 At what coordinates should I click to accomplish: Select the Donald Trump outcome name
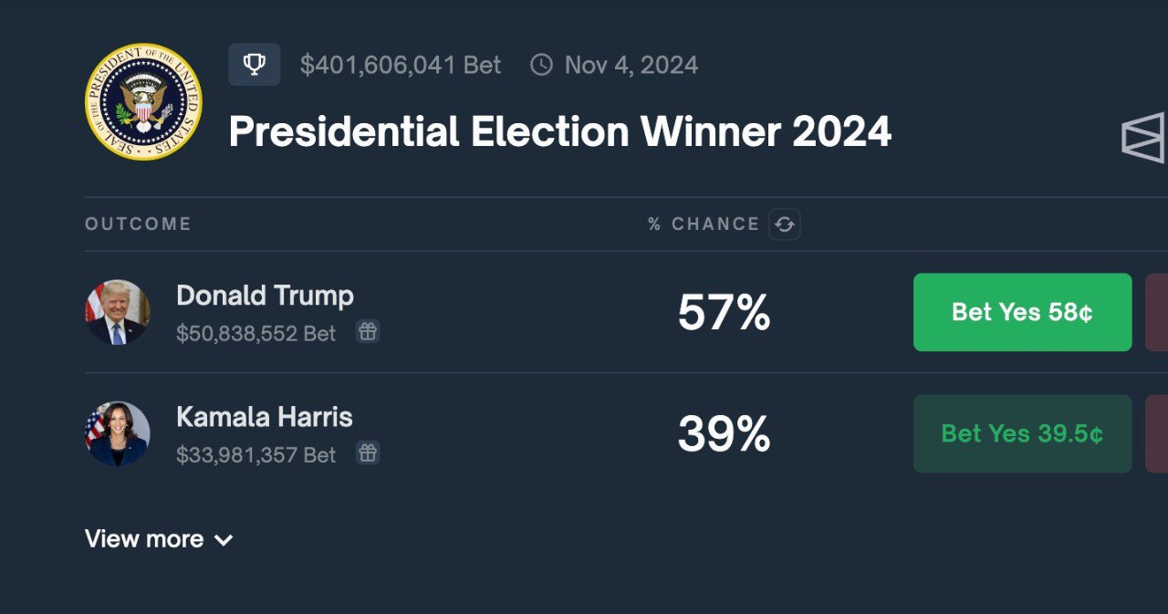point(265,296)
